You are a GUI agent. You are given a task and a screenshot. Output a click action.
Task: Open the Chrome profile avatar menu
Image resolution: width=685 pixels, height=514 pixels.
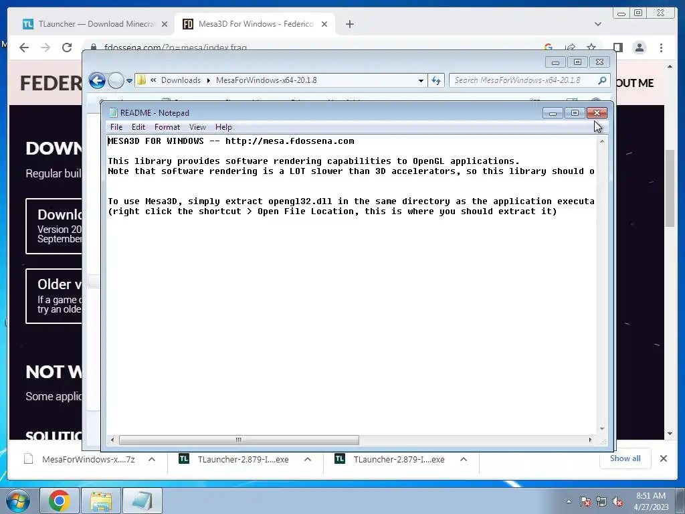[640, 48]
